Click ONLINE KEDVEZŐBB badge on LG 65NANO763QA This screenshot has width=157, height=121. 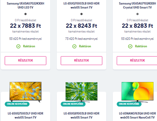(129, 104)
